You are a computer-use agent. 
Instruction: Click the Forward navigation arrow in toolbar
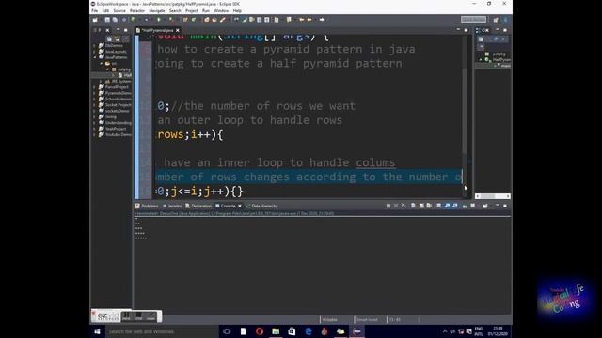point(322,20)
